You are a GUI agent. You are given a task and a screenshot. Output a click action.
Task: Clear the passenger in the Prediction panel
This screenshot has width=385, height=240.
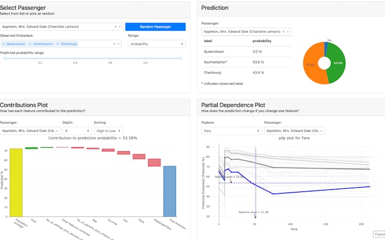[x=283, y=31]
